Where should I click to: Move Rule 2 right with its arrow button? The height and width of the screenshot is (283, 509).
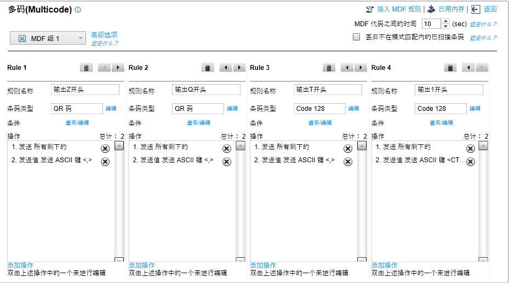239,67
